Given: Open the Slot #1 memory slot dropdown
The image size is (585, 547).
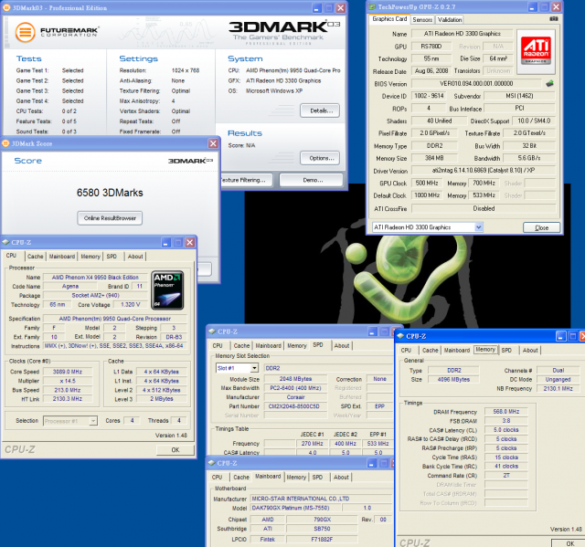Looking at the screenshot, I should click(x=254, y=368).
